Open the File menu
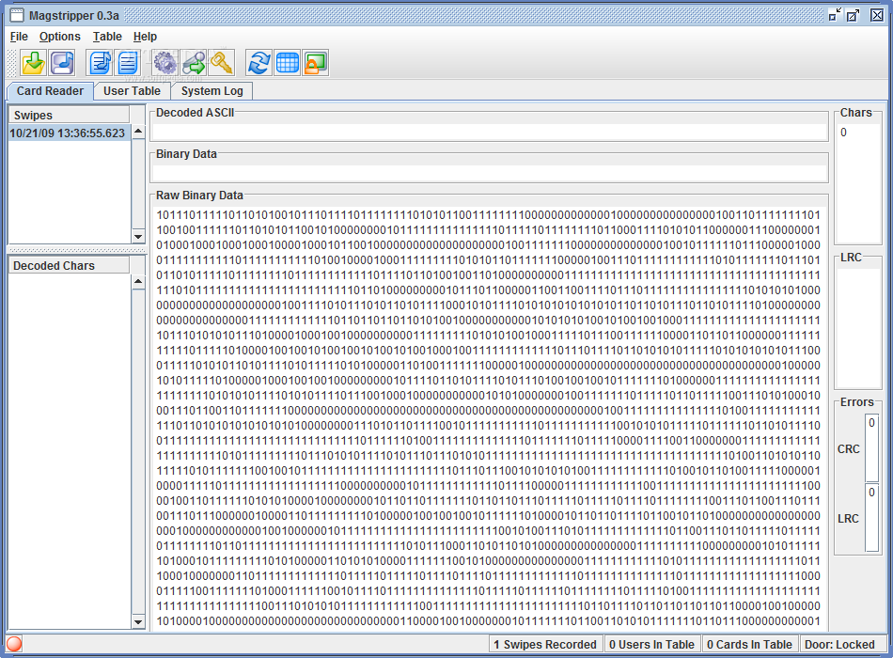The image size is (893, 658). 19,37
